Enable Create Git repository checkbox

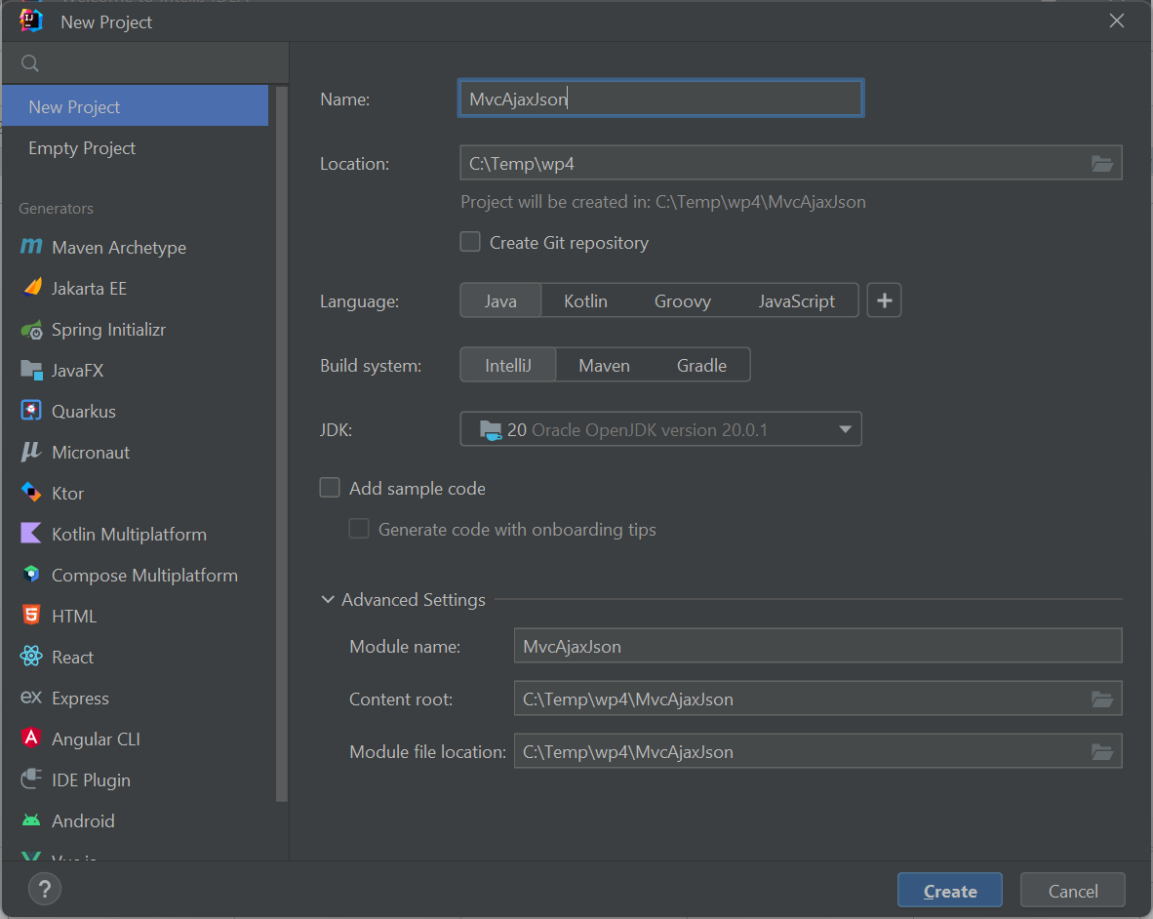pyautogui.click(x=470, y=242)
